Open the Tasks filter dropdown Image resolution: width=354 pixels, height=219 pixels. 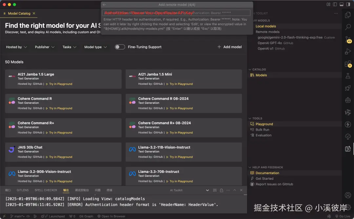point(69,47)
